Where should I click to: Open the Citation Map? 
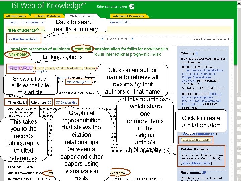[66, 103]
